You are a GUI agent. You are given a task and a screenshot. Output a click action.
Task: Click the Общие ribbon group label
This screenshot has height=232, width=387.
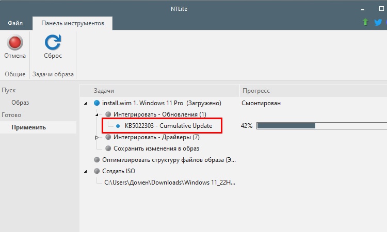click(x=15, y=74)
